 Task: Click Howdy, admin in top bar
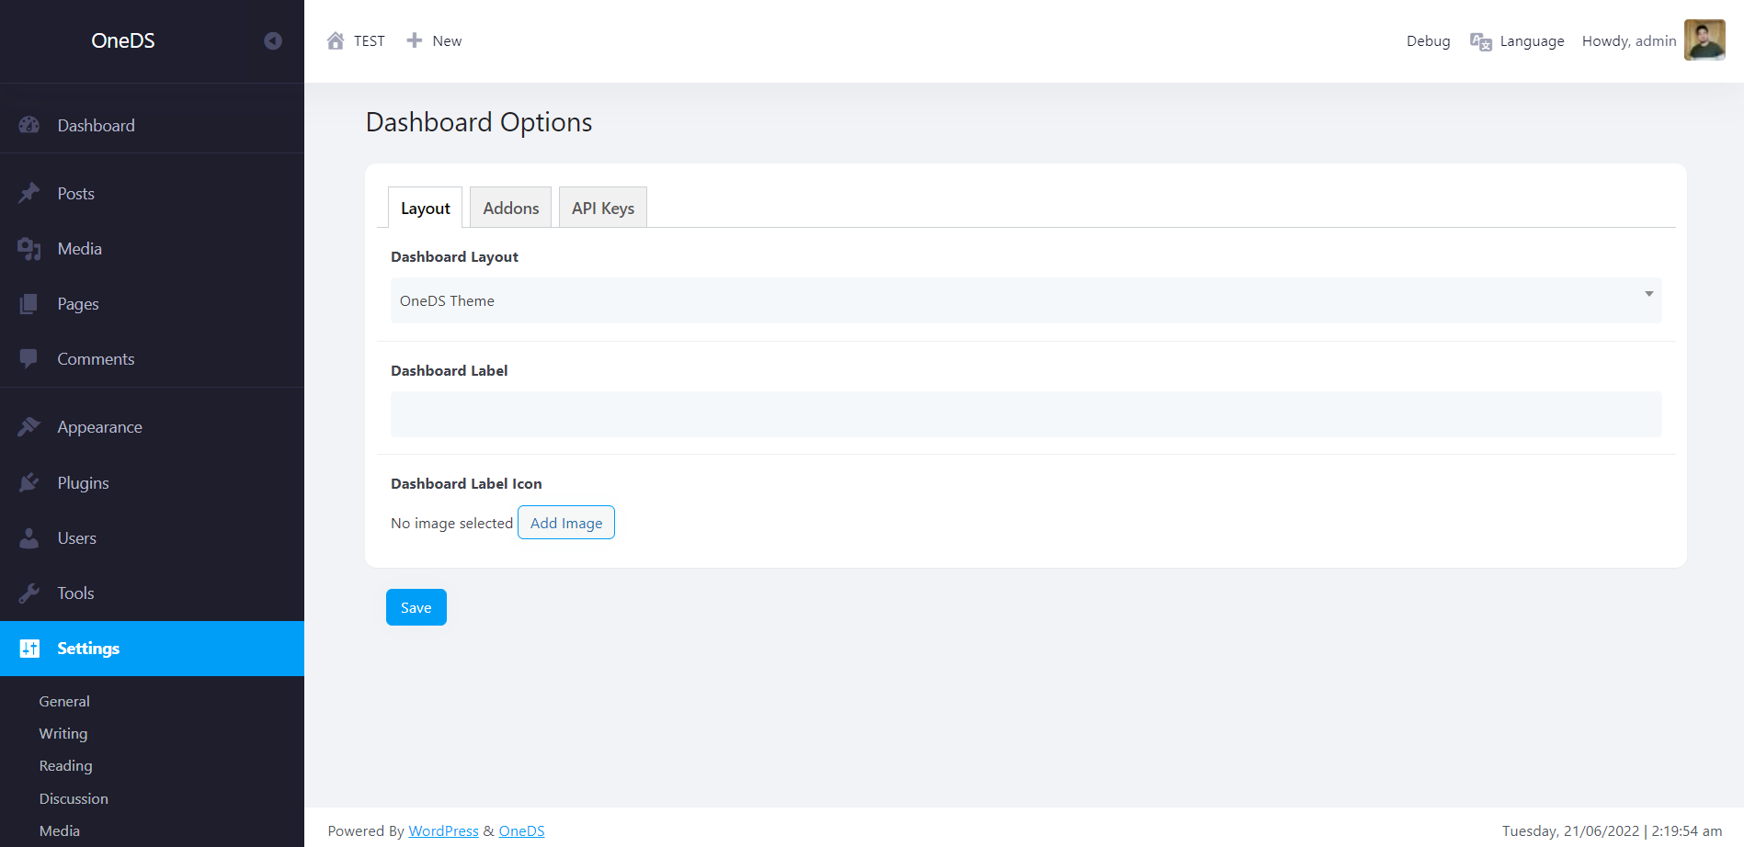point(1629,41)
